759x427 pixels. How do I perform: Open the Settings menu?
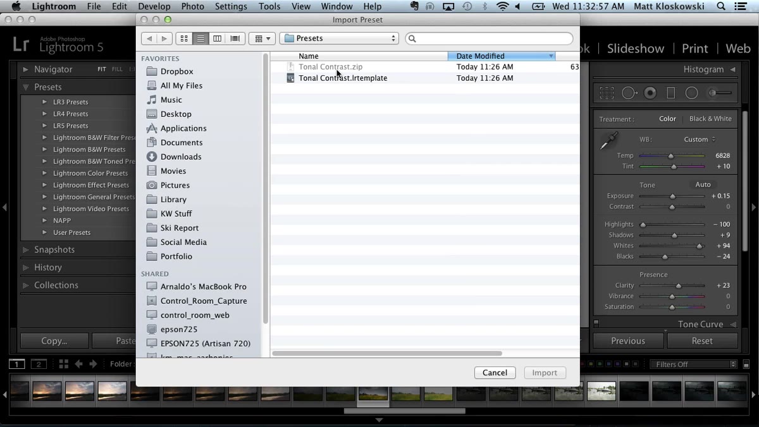231,6
